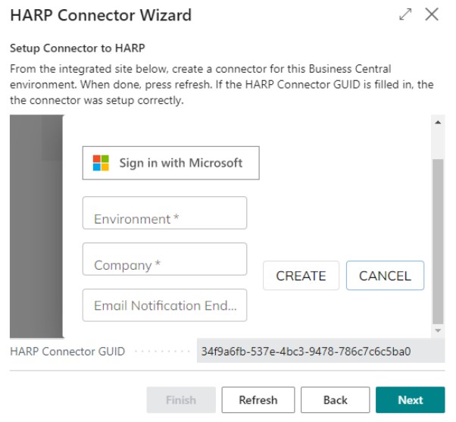Screen dimensions: 456x422
Task: Click the embedded site scrollbar thumb
Action: (438, 242)
